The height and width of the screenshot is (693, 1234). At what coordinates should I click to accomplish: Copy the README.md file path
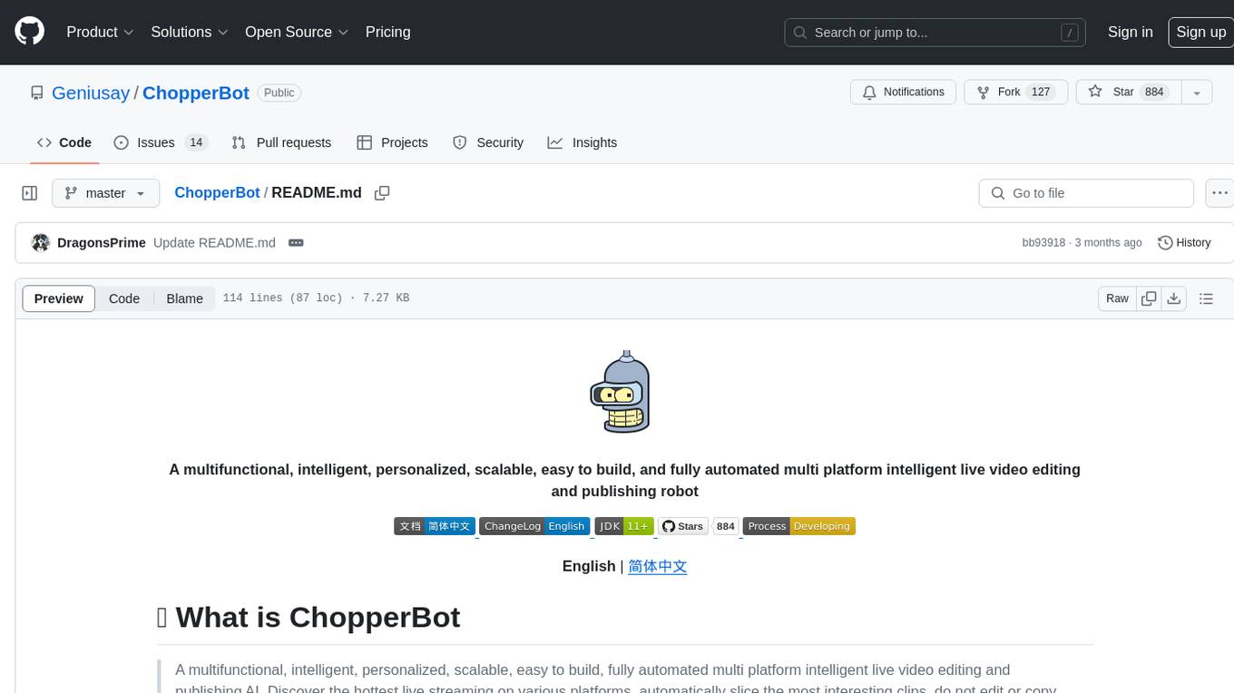(382, 193)
